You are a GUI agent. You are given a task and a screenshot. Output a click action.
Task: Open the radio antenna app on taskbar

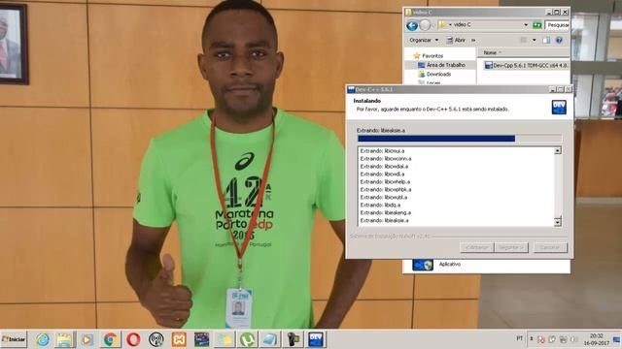point(156,339)
